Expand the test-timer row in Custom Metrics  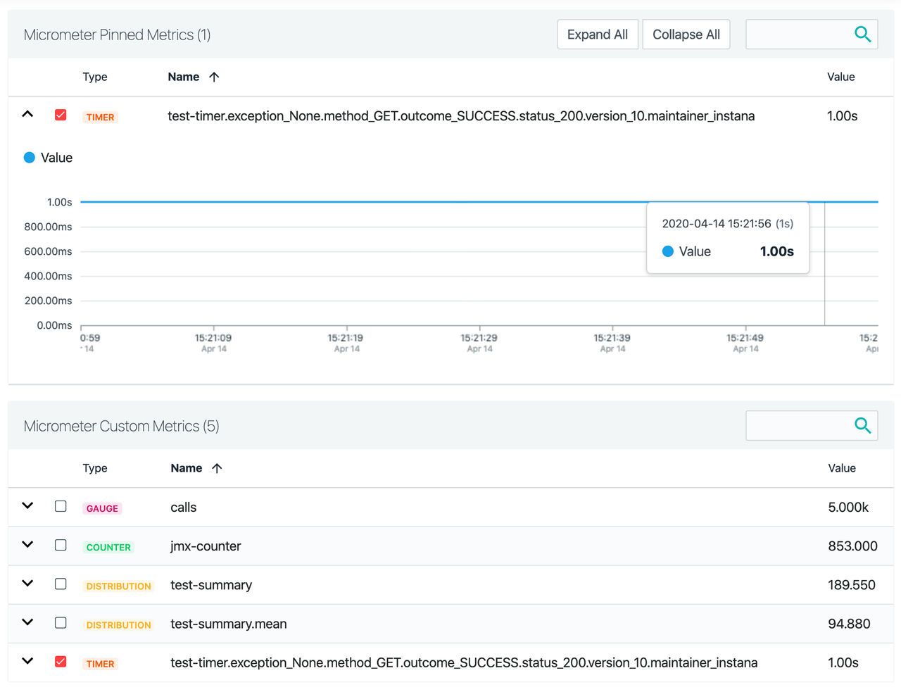pos(27,661)
